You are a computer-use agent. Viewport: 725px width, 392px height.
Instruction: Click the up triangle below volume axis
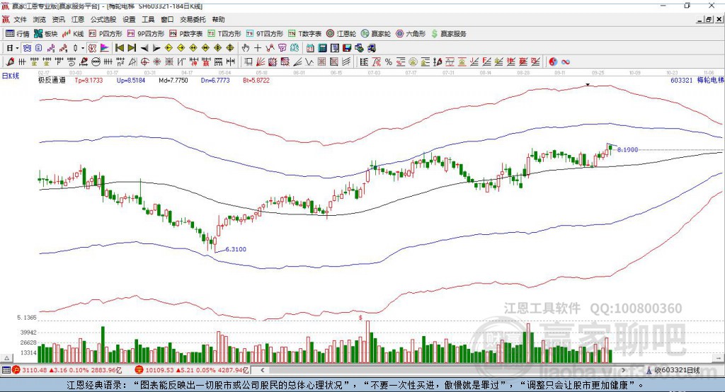[x=7, y=358]
